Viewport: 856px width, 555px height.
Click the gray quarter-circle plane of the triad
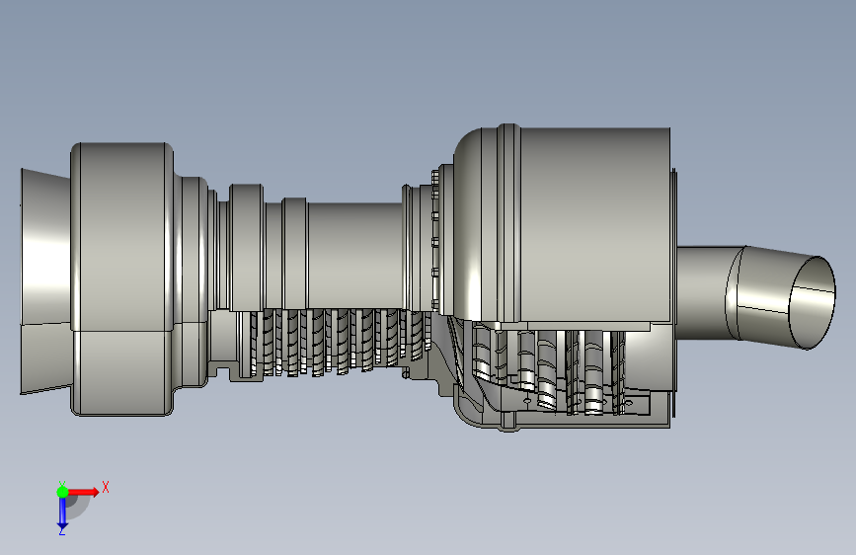tap(76, 507)
